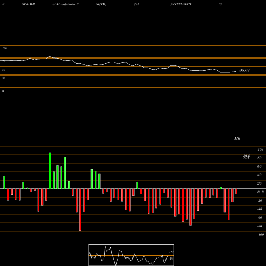Screen dimensions: 266x266
Task: Click the '(3,5' parameter text
Action: tap(137, 4)
